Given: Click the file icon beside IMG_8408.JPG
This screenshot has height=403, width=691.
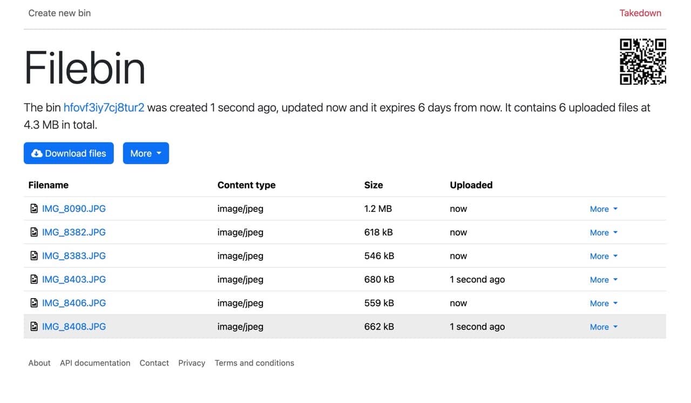Looking at the screenshot, I should point(34,326).
